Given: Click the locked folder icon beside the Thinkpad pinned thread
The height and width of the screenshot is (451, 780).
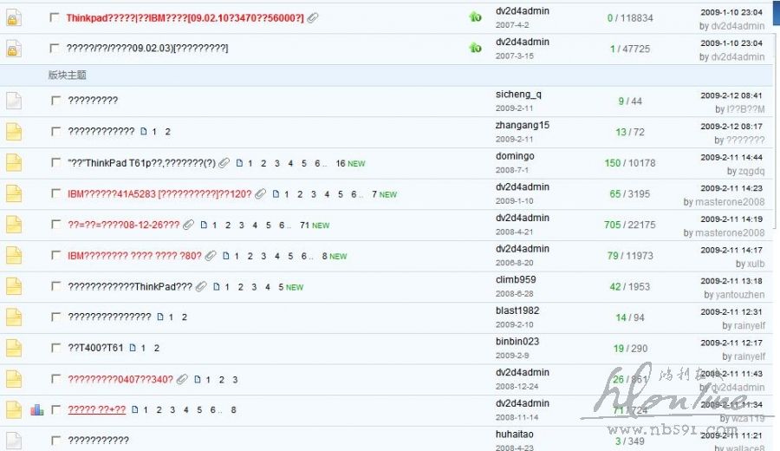Looking at the screenshot, I should tap(13, 18).
